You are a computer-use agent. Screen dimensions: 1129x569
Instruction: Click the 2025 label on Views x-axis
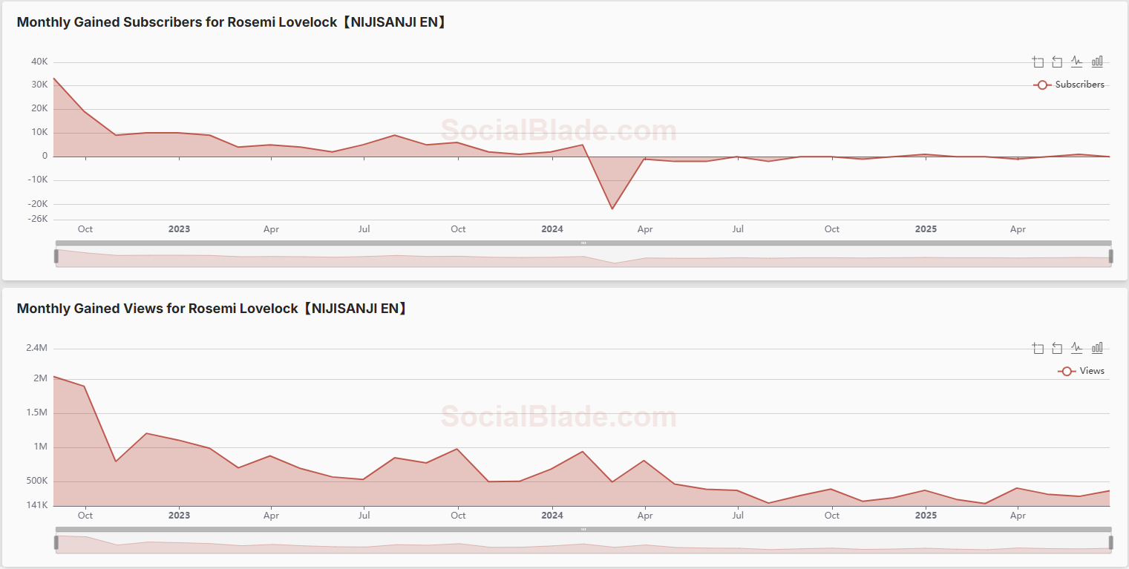point(926,516)
